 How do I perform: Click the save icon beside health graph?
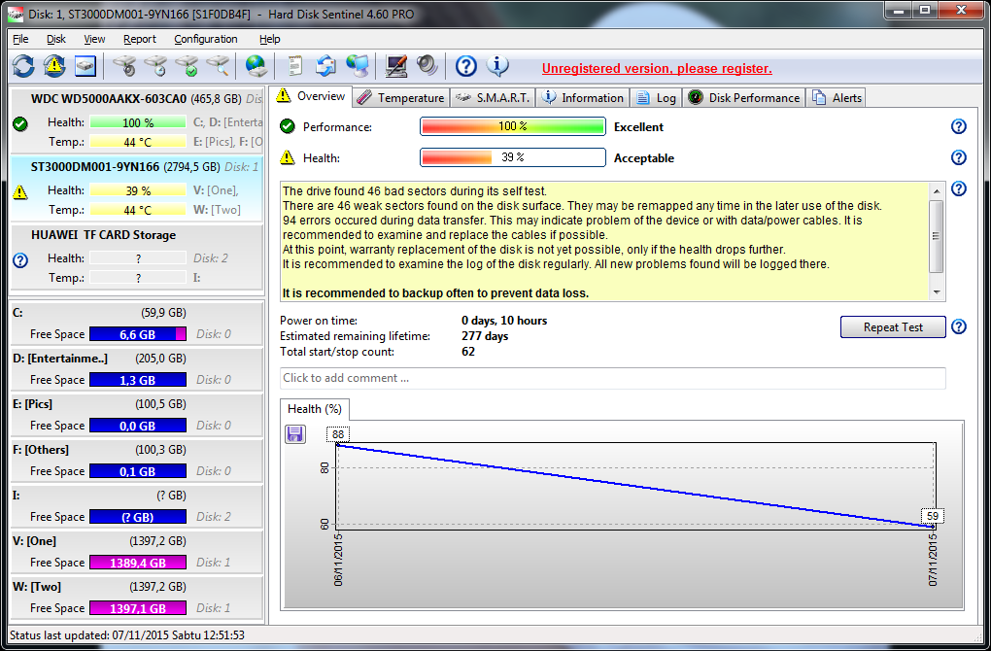point(295,434)
